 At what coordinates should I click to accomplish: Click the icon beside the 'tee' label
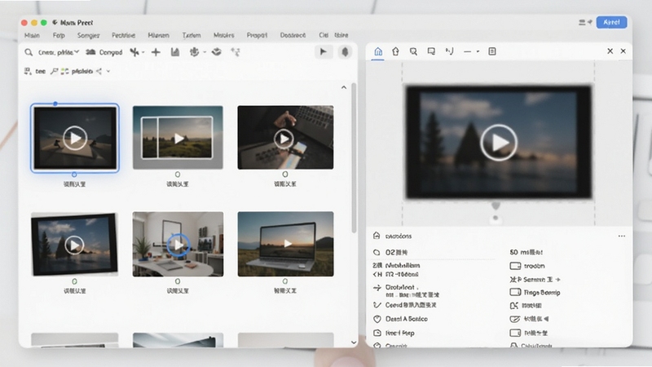tap(28, 71)
